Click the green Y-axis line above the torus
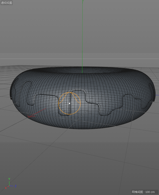The width and height of the screenshot is (159, 195). [x=82, y=38]
